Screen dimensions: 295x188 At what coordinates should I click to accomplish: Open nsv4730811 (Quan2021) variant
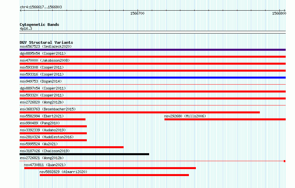45,165
